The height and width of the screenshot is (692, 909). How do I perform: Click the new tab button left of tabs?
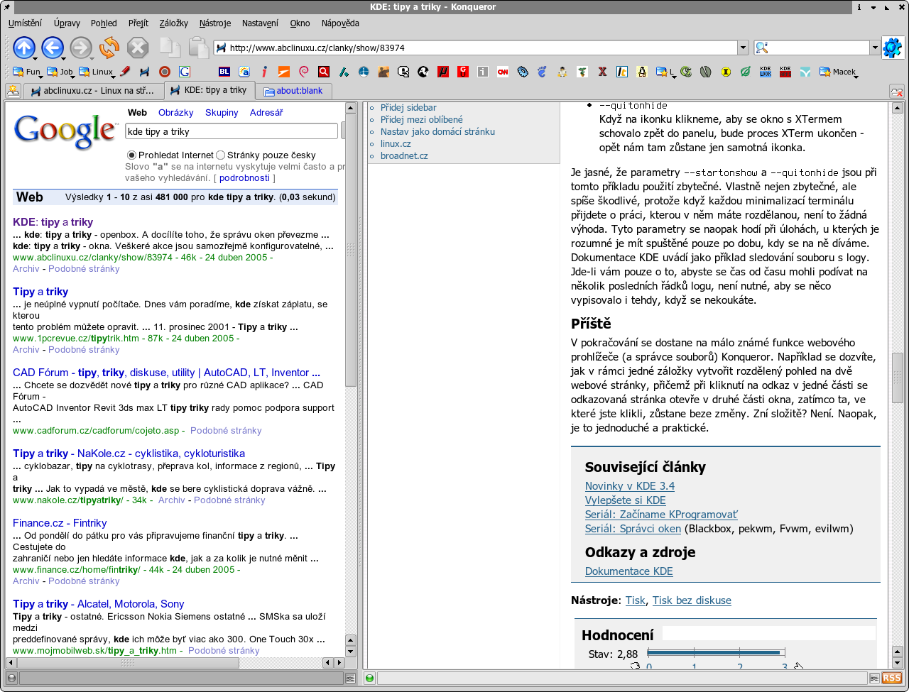pyautogui.click(x=13, y=91)
